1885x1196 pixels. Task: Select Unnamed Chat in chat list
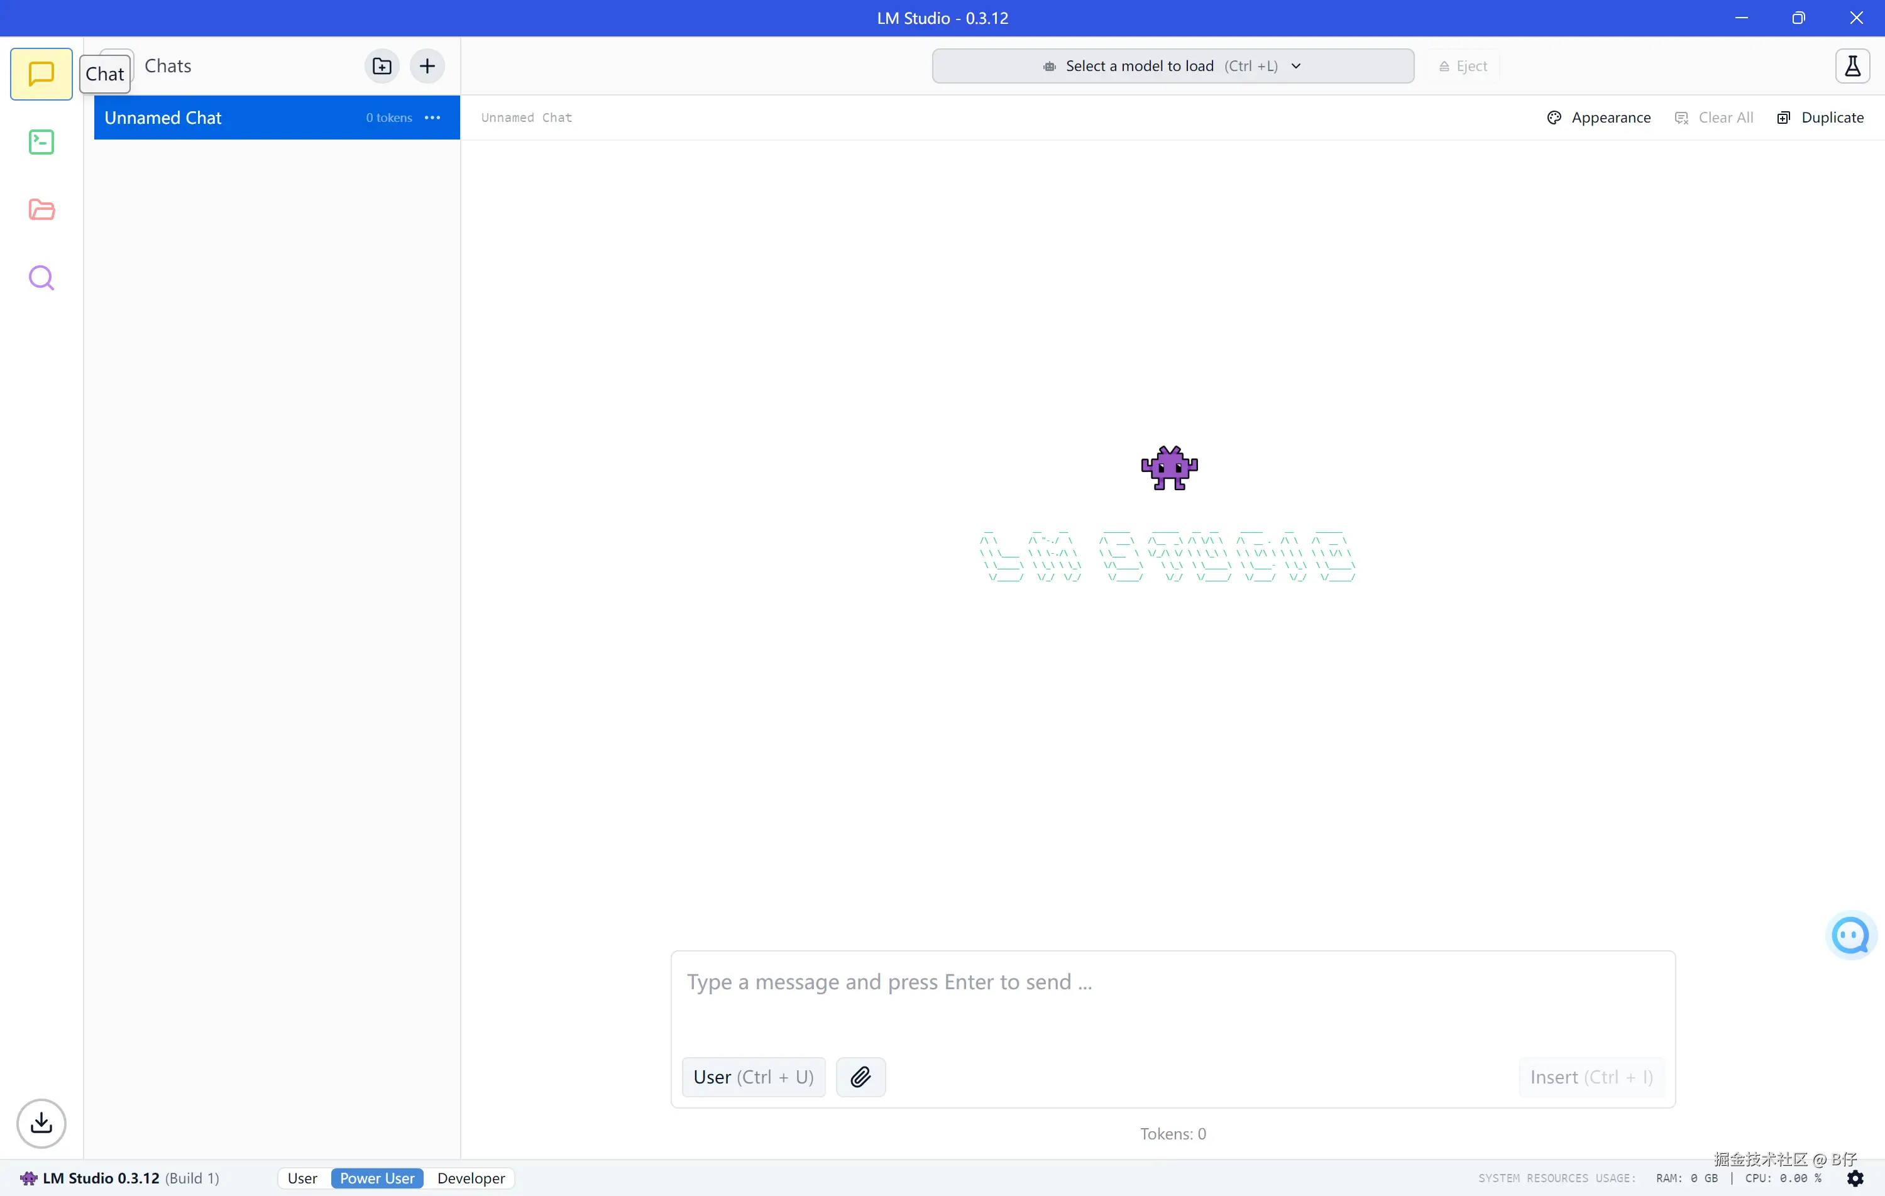(x=227, y=118)
